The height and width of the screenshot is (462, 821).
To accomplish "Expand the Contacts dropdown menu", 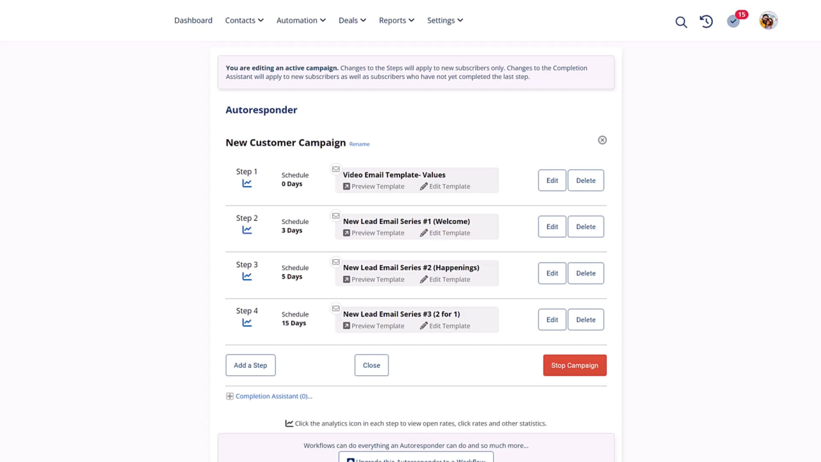I will (x=244, y=21).
